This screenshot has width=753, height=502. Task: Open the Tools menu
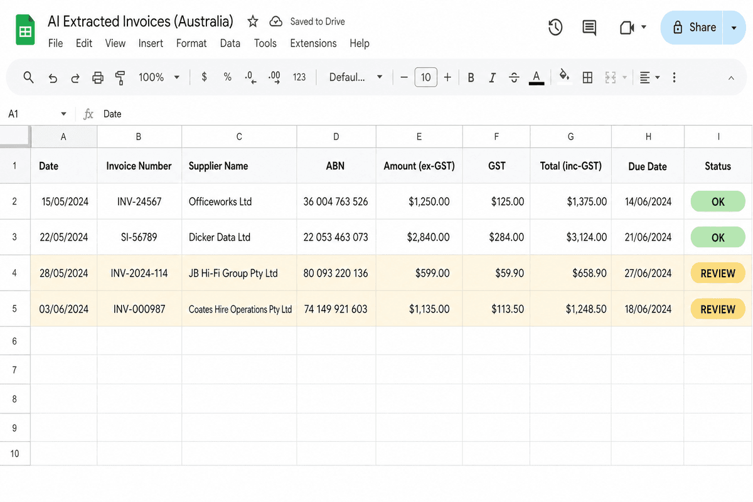(265, 43)
